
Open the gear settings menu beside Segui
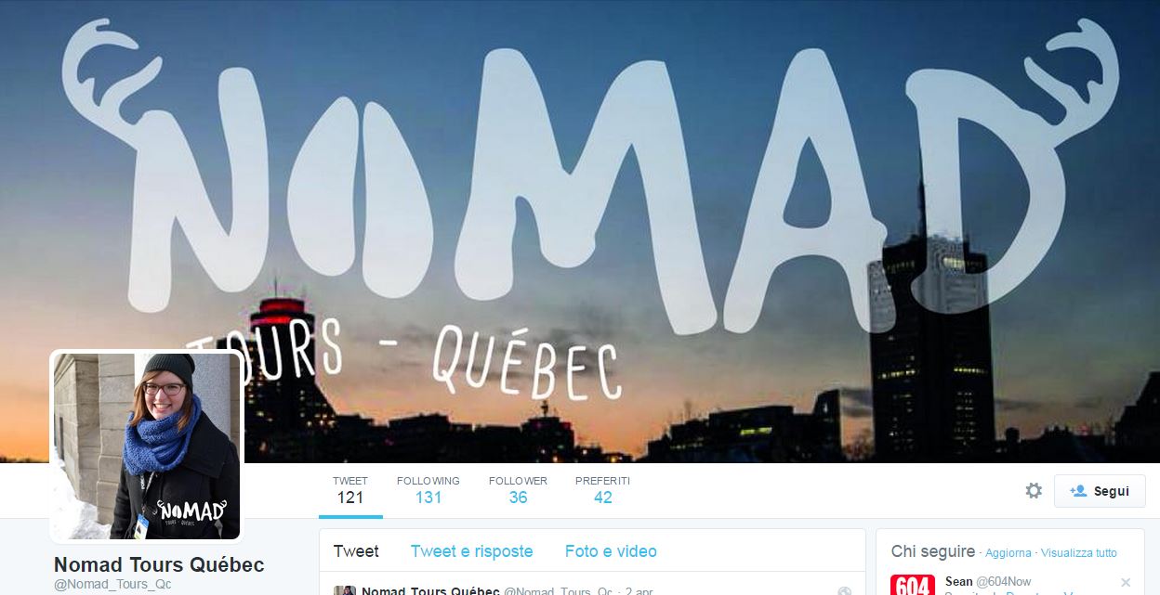(x=1034, y=490)
